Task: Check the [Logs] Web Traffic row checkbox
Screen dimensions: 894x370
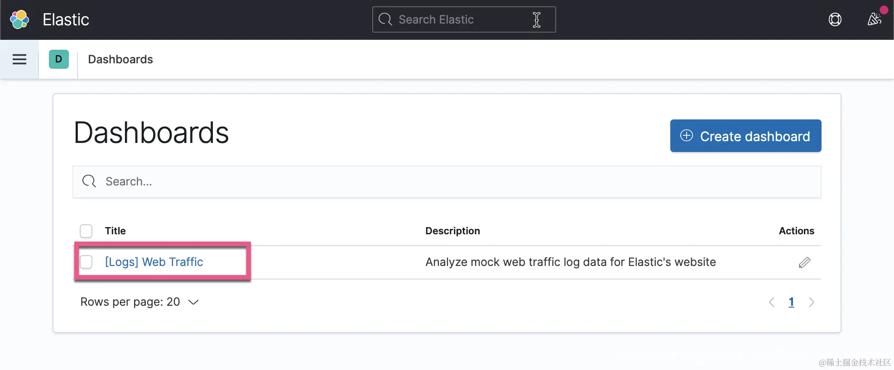Action: point(86,262)
